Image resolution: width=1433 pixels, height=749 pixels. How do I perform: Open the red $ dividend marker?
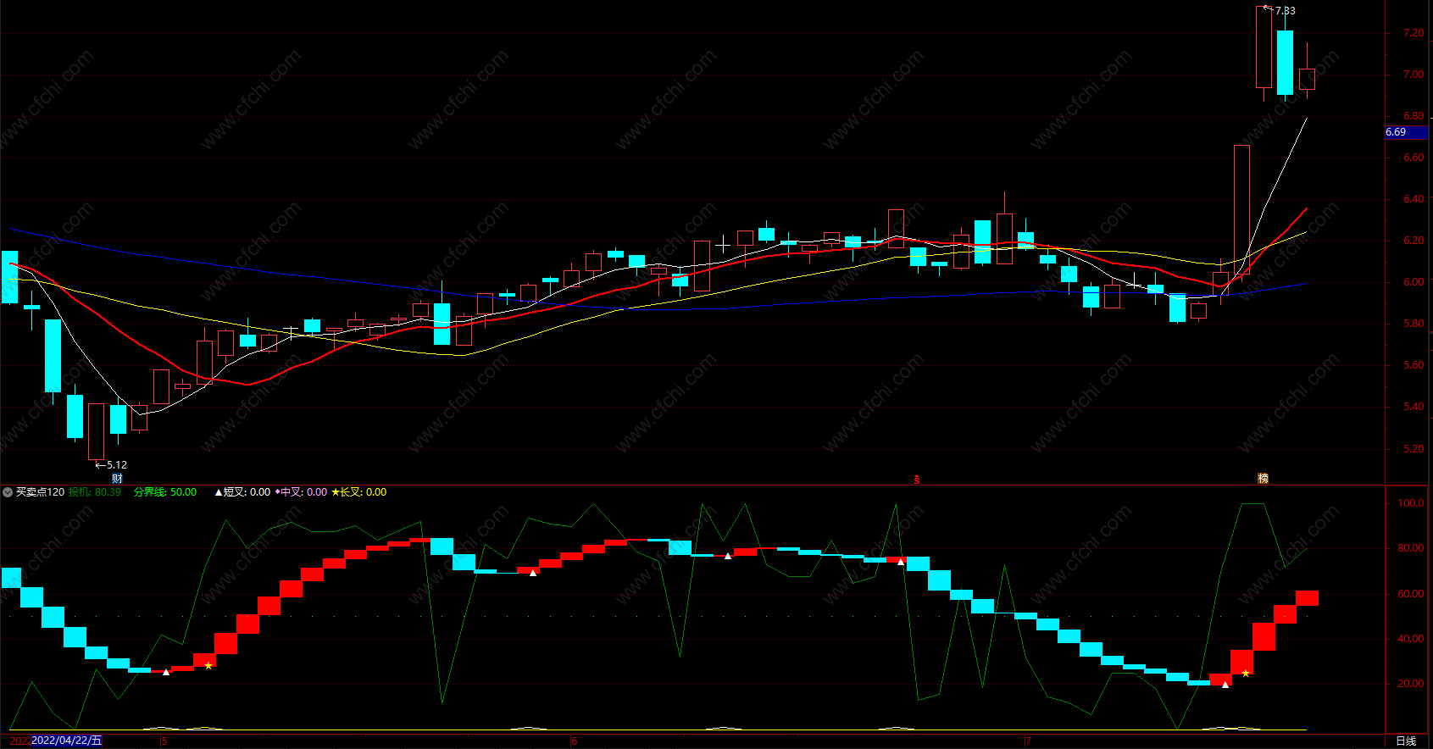[916, 480]
